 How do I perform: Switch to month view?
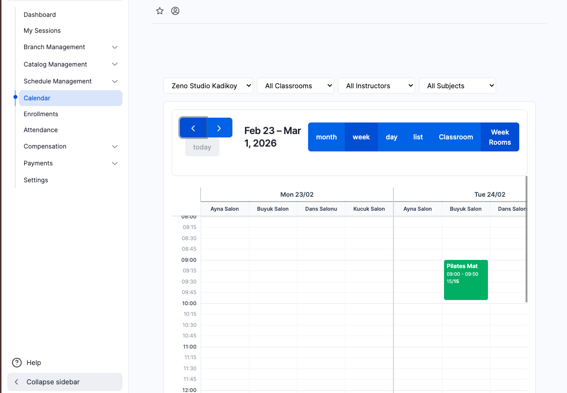[x=326, y=137]
